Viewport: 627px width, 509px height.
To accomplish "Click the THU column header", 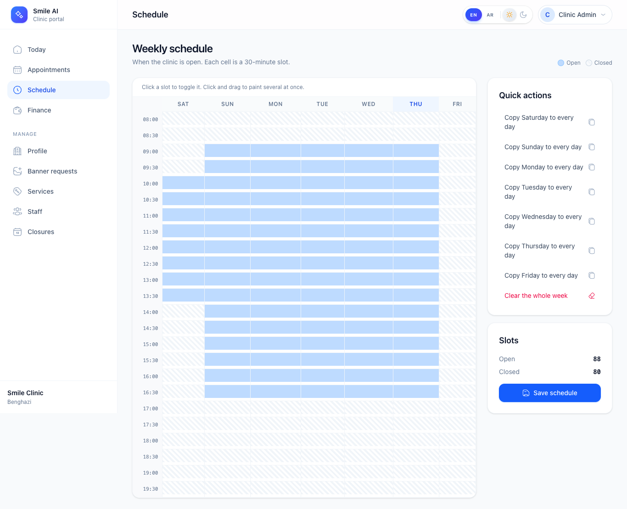I will [x=416, y=104].
